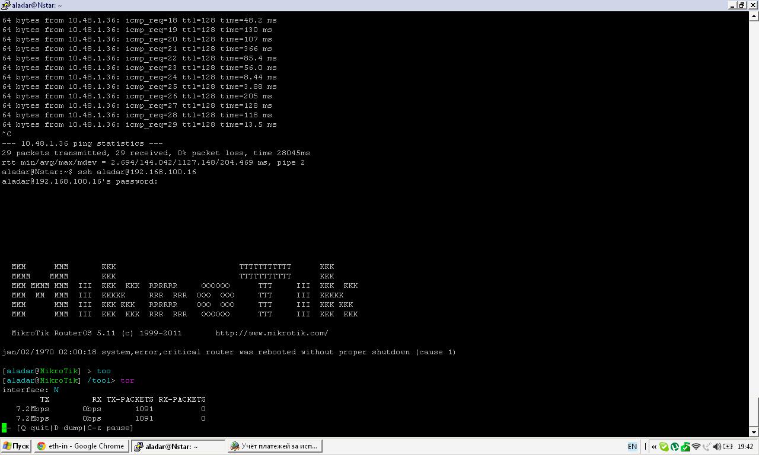759x455 pixels.
Task: Click the 19:42 system clock
Action: (745, 447)
